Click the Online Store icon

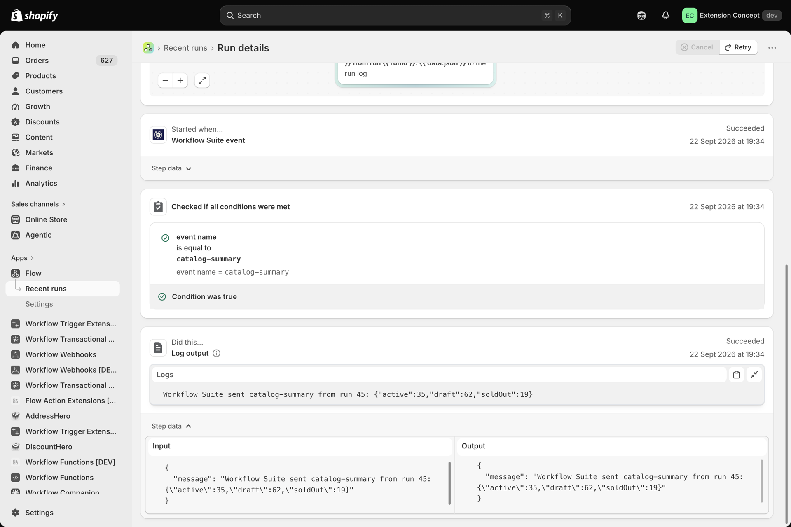pos(15,219)
